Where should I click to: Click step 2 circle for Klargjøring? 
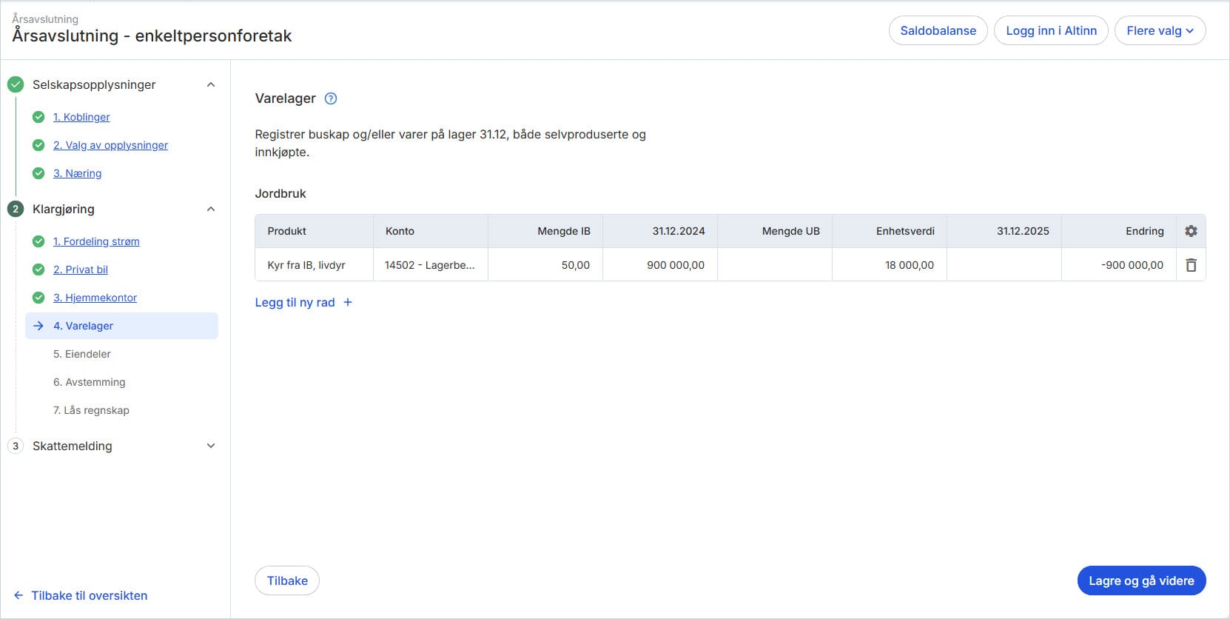click(x=16, y=209)
